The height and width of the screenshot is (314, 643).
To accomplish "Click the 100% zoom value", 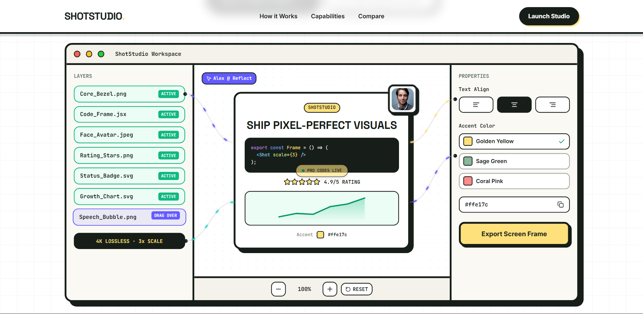I will pos(304,289).
